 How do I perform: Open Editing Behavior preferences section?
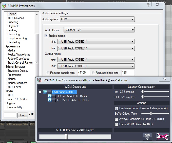(x=15, y=67)
